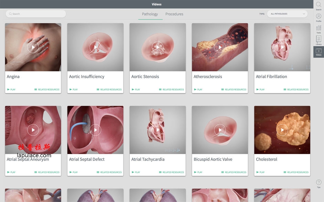Image resolution: width=324 pixels, height=202 pixels.
Task: Open the ALL PATHOLOGIES type dropdown
Action: pyautogui.click(x=287, y=14)
